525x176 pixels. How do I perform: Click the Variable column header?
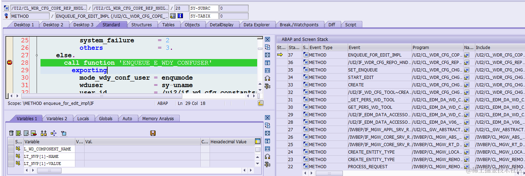49,142
